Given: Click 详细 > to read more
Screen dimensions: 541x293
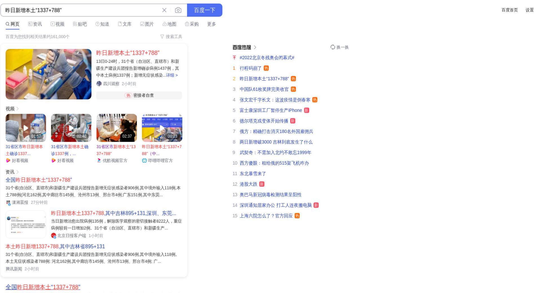Looking at the screenshot, I should pyautogui.click(x=172, y=75).
